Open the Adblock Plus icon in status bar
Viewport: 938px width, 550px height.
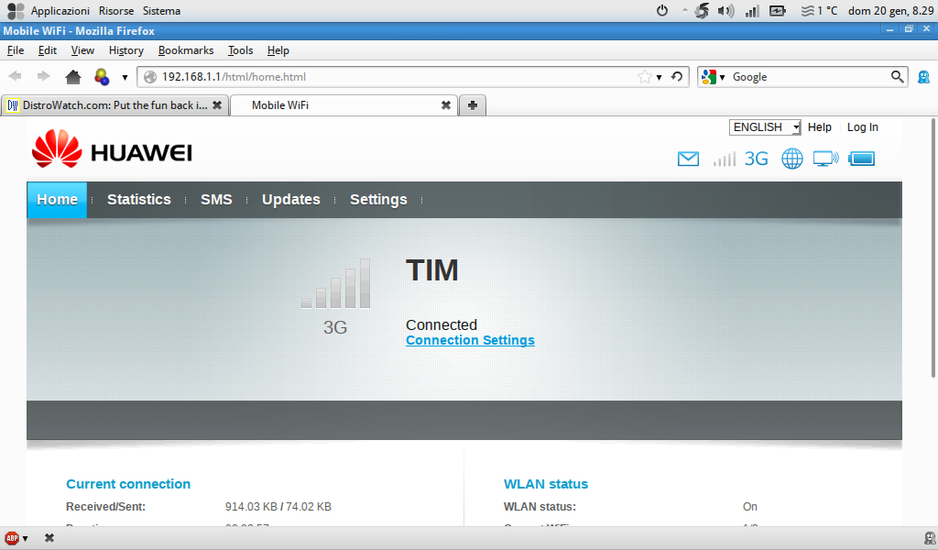tap(12, 538)
